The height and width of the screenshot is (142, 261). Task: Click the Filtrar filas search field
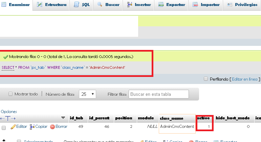pyautogui.click(x=159, y=94)
